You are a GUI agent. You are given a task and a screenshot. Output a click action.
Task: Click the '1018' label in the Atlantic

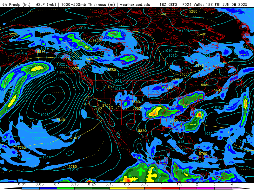(x=217, y=107)
